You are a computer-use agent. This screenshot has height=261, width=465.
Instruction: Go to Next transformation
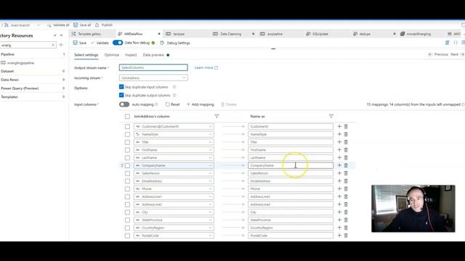(x=457, y=54)
